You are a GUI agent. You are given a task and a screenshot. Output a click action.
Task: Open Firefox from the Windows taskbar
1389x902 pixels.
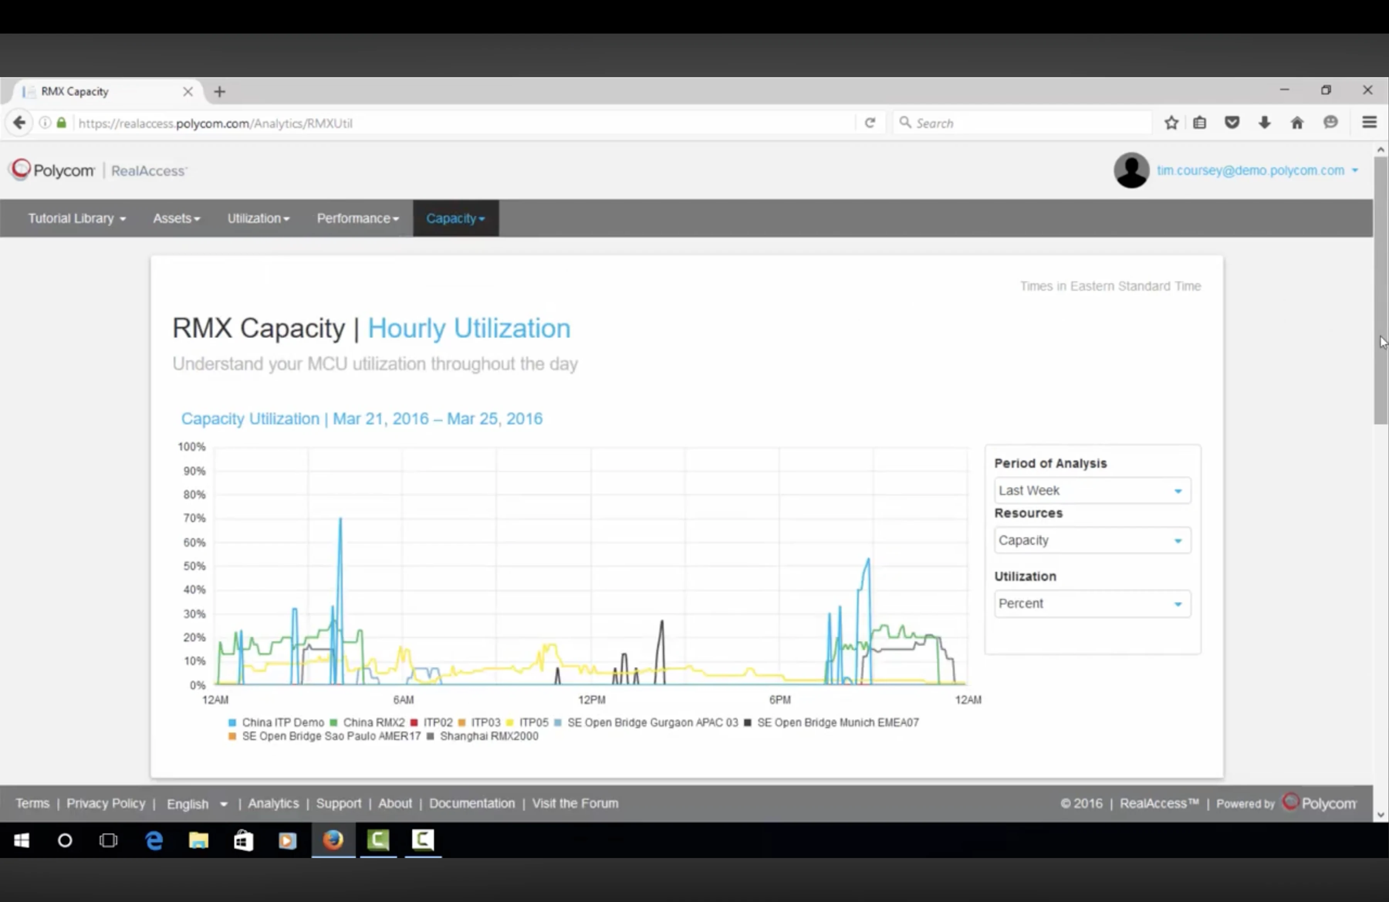click(x=333, y=840)
